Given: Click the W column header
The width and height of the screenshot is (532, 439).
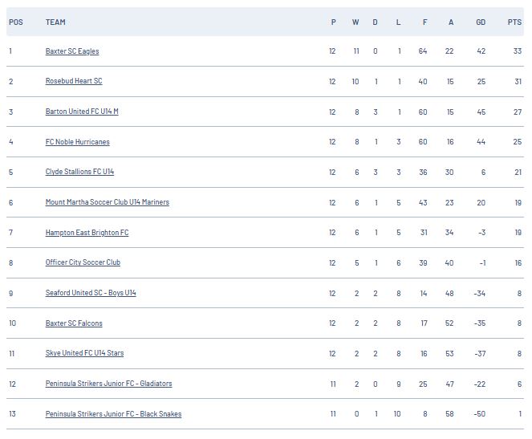Looking at the screenshot, I should tap(355, 22).
